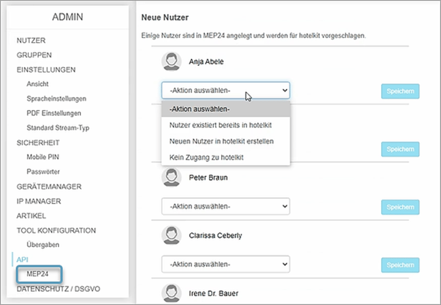Click Peter Braun's profile avatar
The image size is (441, 305).
pyautogui.click(x=171, y=178)
